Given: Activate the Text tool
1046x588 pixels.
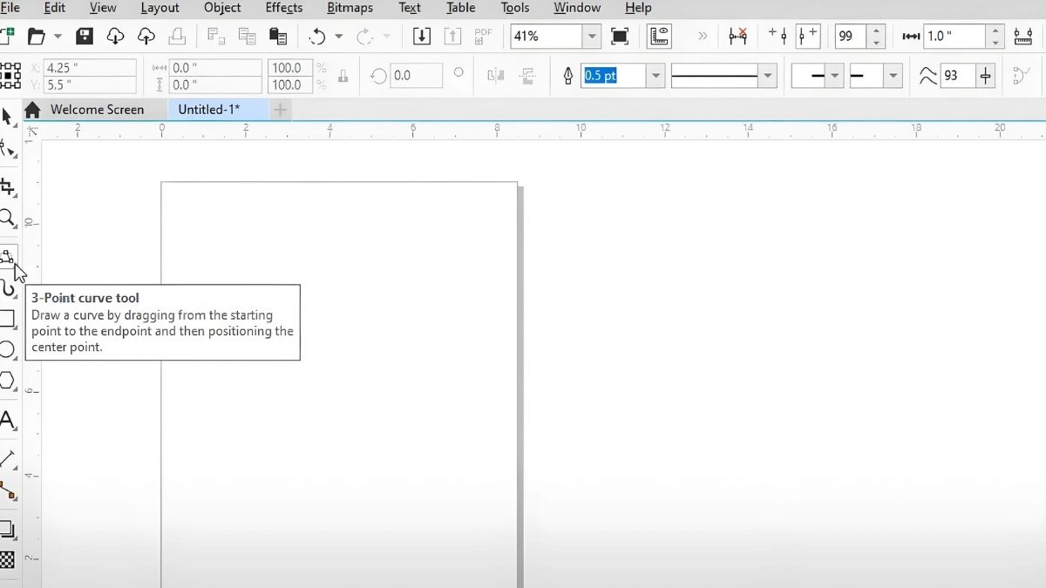Looking at the screenshot, I should pyautogui.click(x=7, y=422).
